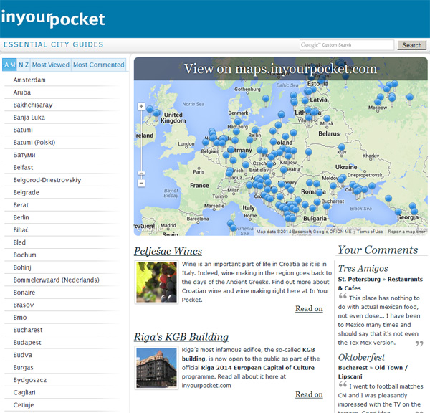Select Burgas in the city list

pos(24,367)
